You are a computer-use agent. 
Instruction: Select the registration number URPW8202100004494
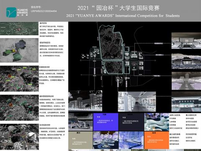pos(44,11)
